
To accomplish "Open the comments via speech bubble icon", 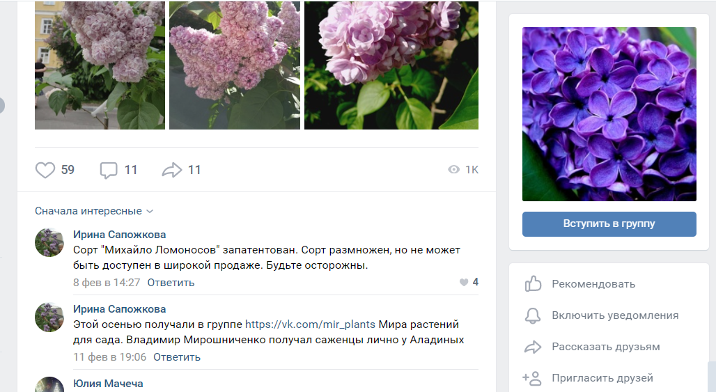I will coord(109,170).
